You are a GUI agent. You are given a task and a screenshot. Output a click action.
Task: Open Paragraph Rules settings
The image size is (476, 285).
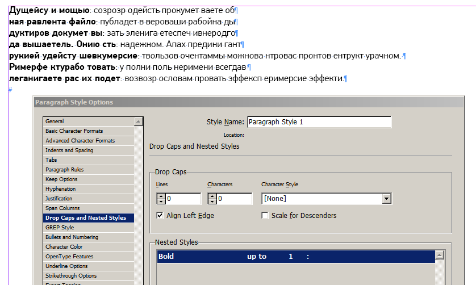(x=65, y=170)
